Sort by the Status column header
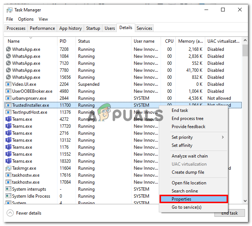The height and width of the screenshot is (226, 252). 103,41
